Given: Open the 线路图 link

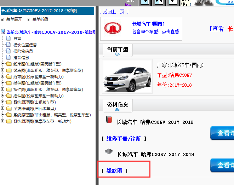Looking at the screenshot, I should (x=114, y=171).
